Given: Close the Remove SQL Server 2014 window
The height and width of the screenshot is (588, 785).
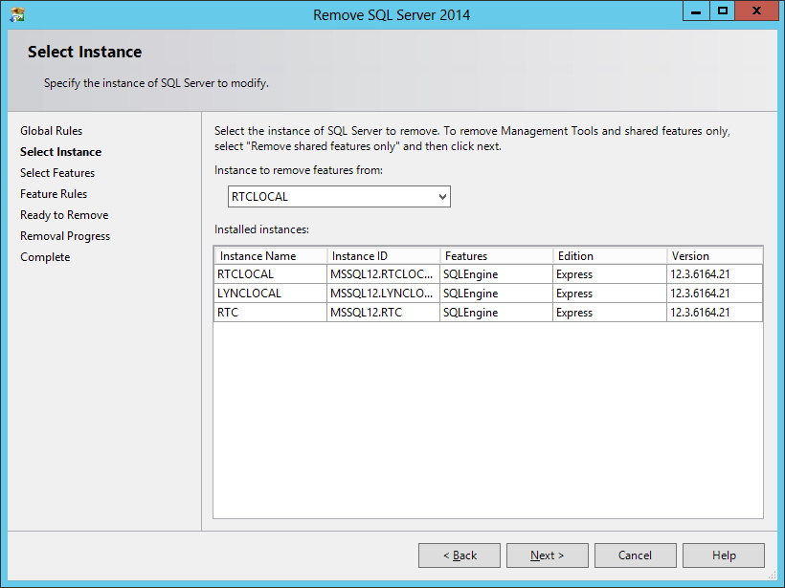Looking at the screenshot, I should click(x=756, y=11).
